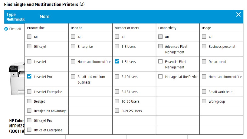Image resolution: width=247 pixels, height=139 pixels.
Task: Enable the Enterprise used-at filter
Action: (73, 46)
